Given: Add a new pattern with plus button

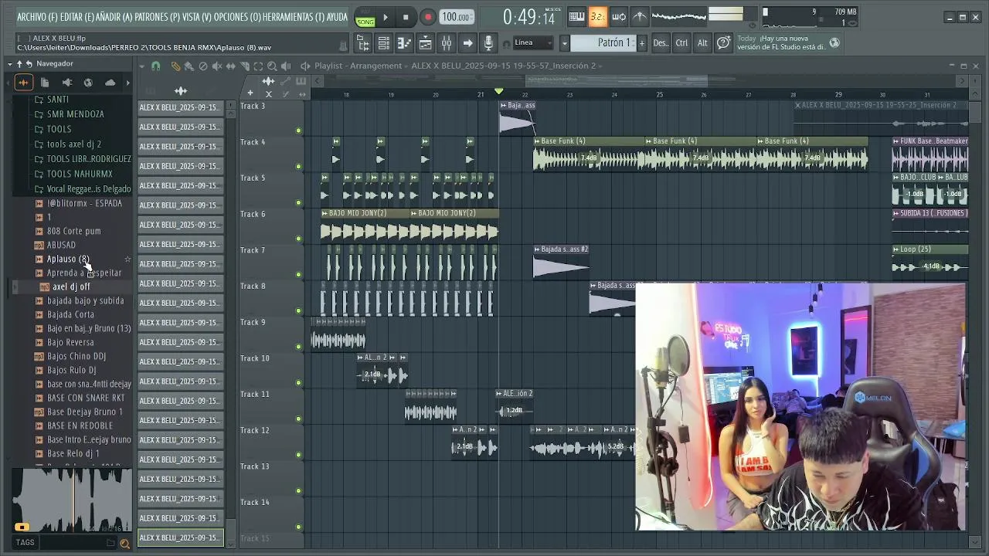Looking at the screenshot, I should (641, 43).
